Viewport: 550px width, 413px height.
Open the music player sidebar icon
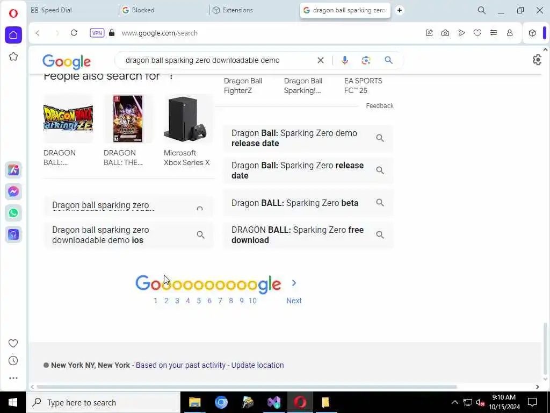(13, 234)
